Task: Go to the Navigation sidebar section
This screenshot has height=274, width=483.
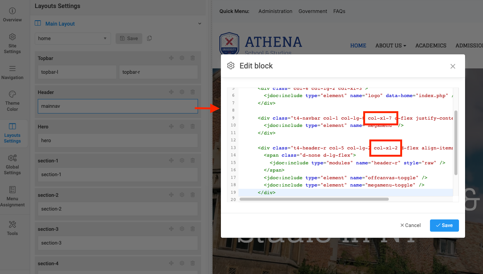Action: 12,72
